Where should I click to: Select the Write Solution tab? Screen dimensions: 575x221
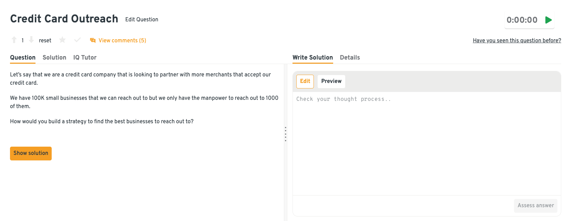click(312, 57)
